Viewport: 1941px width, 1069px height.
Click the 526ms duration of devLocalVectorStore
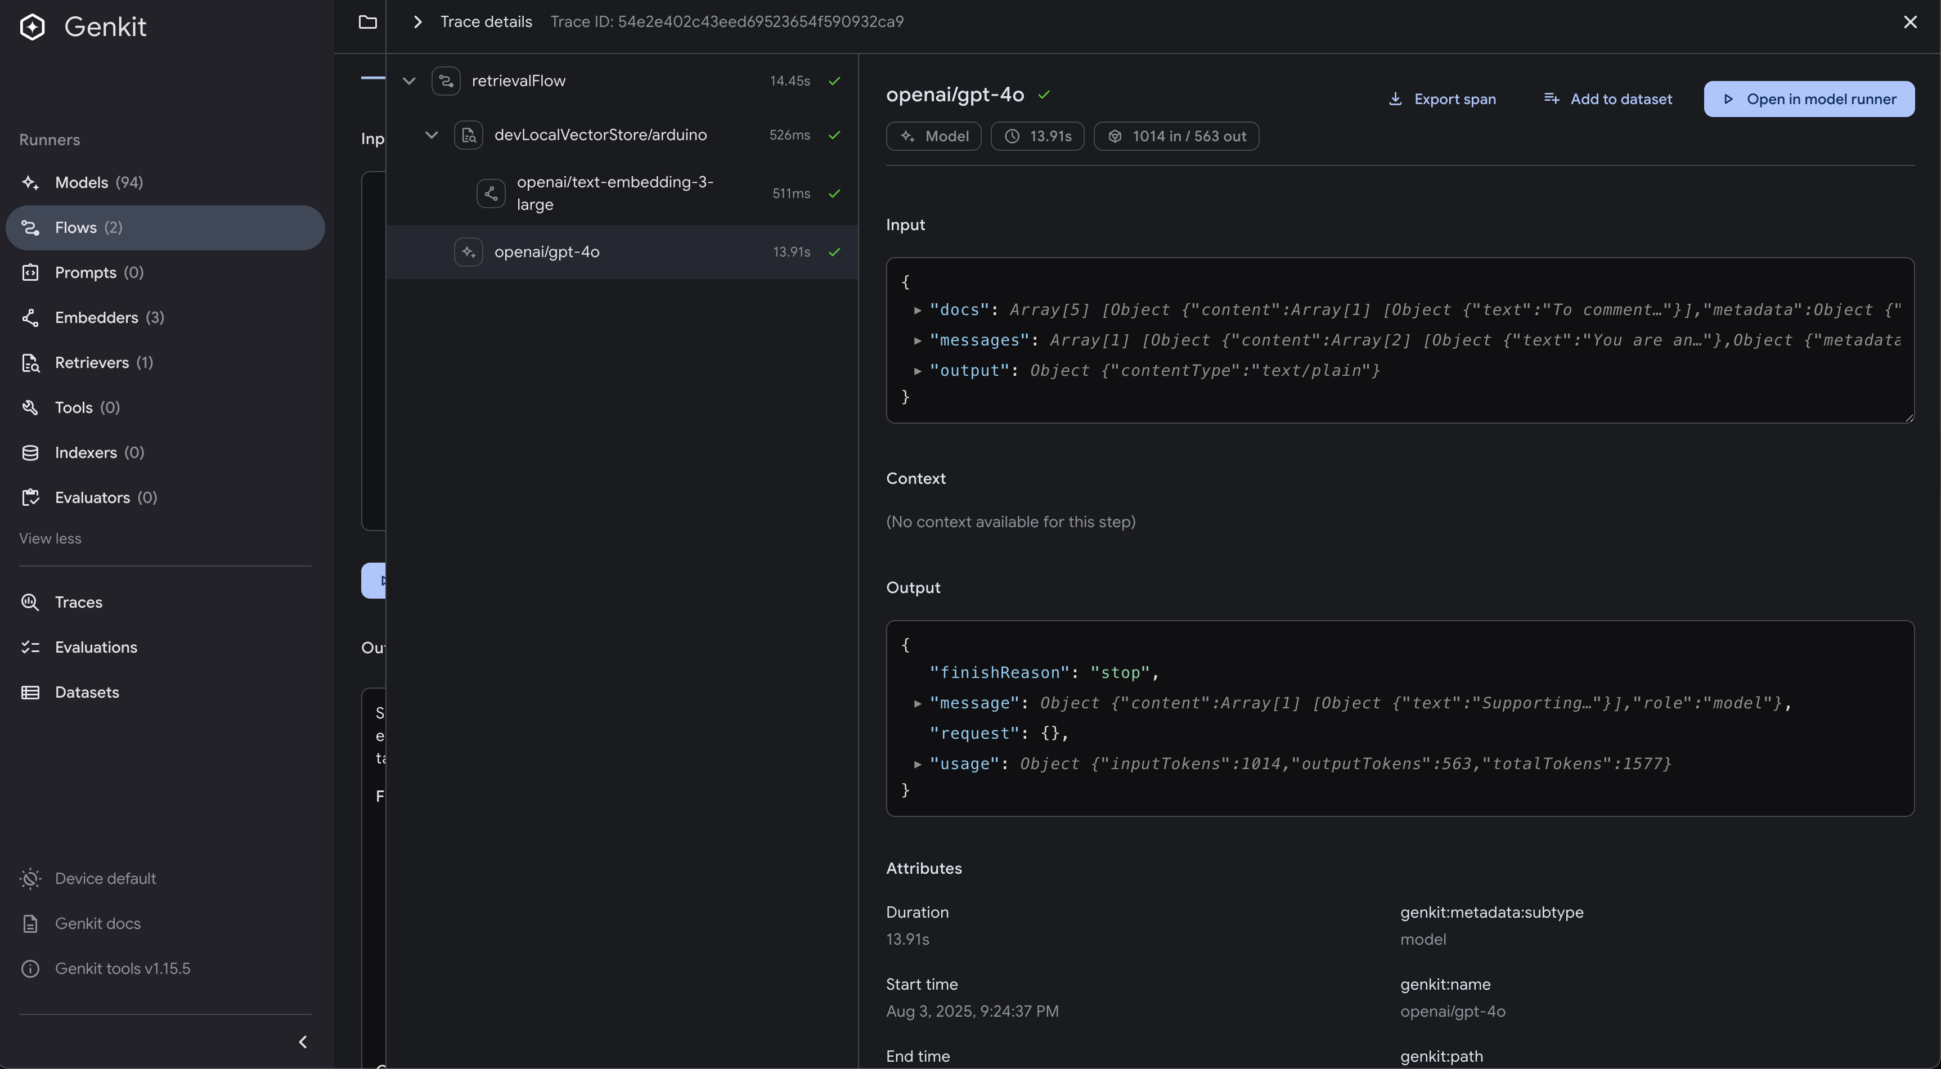(x=790, y=135)
